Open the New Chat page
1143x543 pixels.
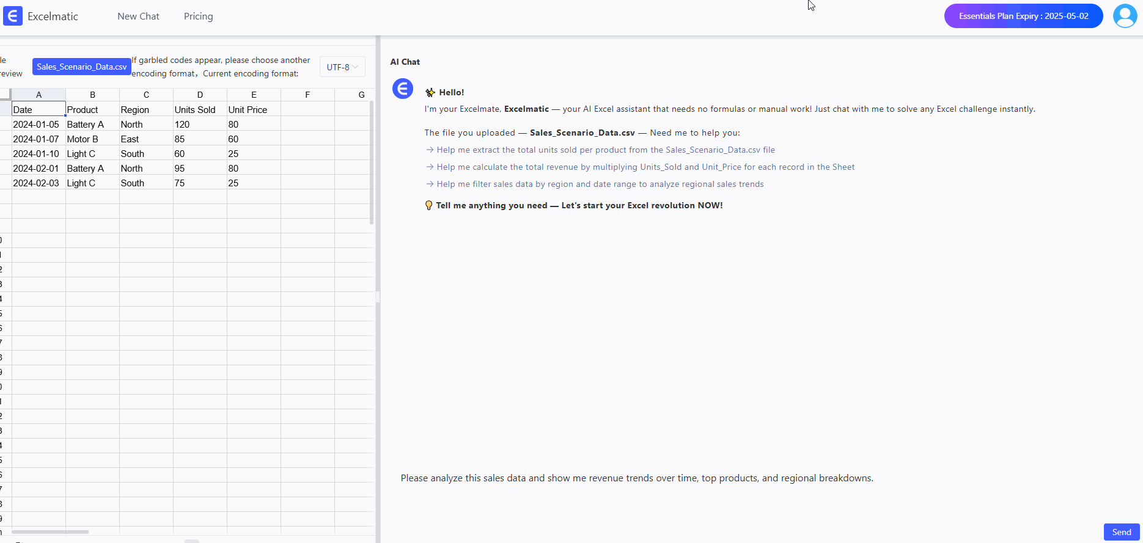click(138, 16)
